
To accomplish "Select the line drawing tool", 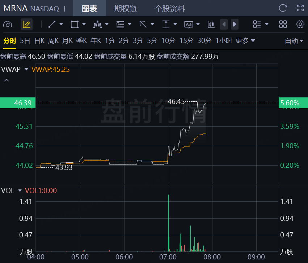I will (x=52, y=25).
